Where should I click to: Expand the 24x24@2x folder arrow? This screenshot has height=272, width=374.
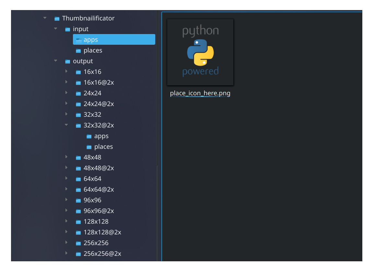click(x=66, y=103)
